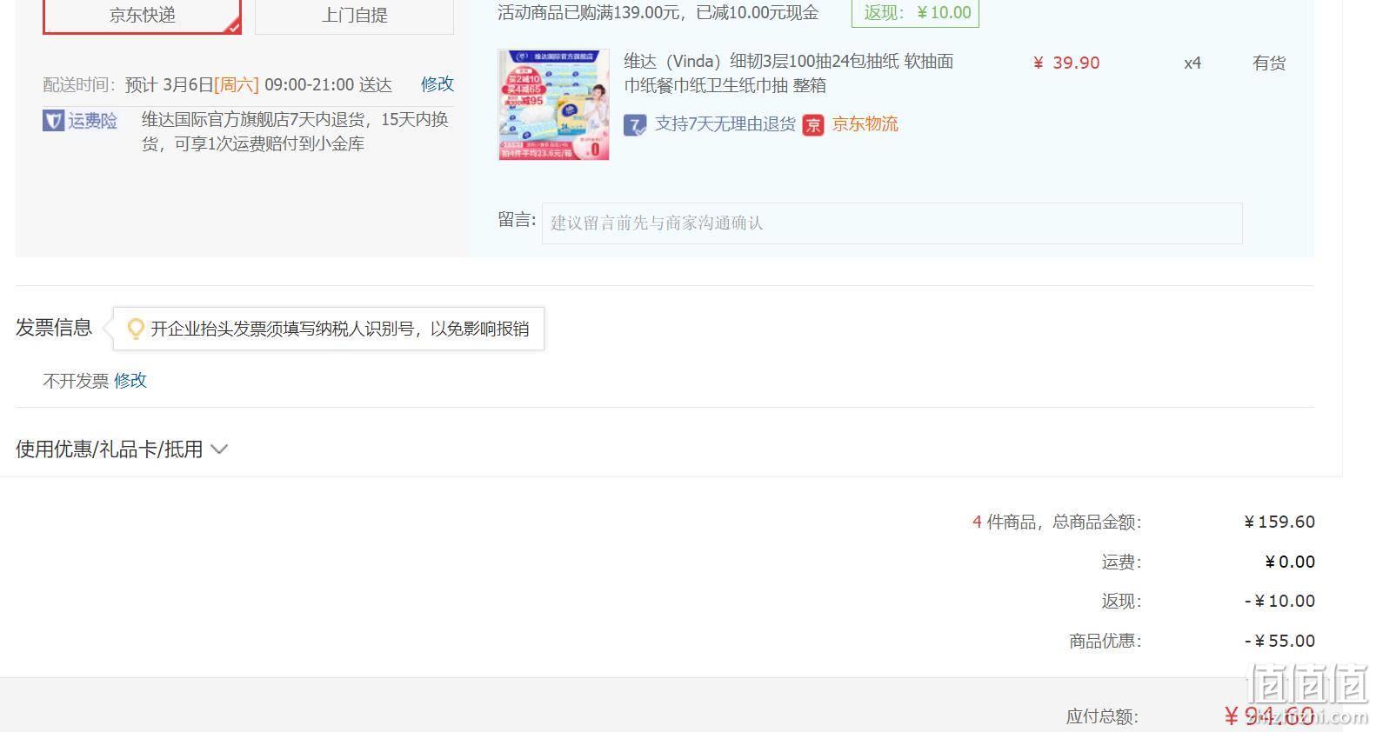The height and width of the screenshot is (732, 1376).
Task: Click product price ¥ 39.90
Action: (x=1066, y=63)
